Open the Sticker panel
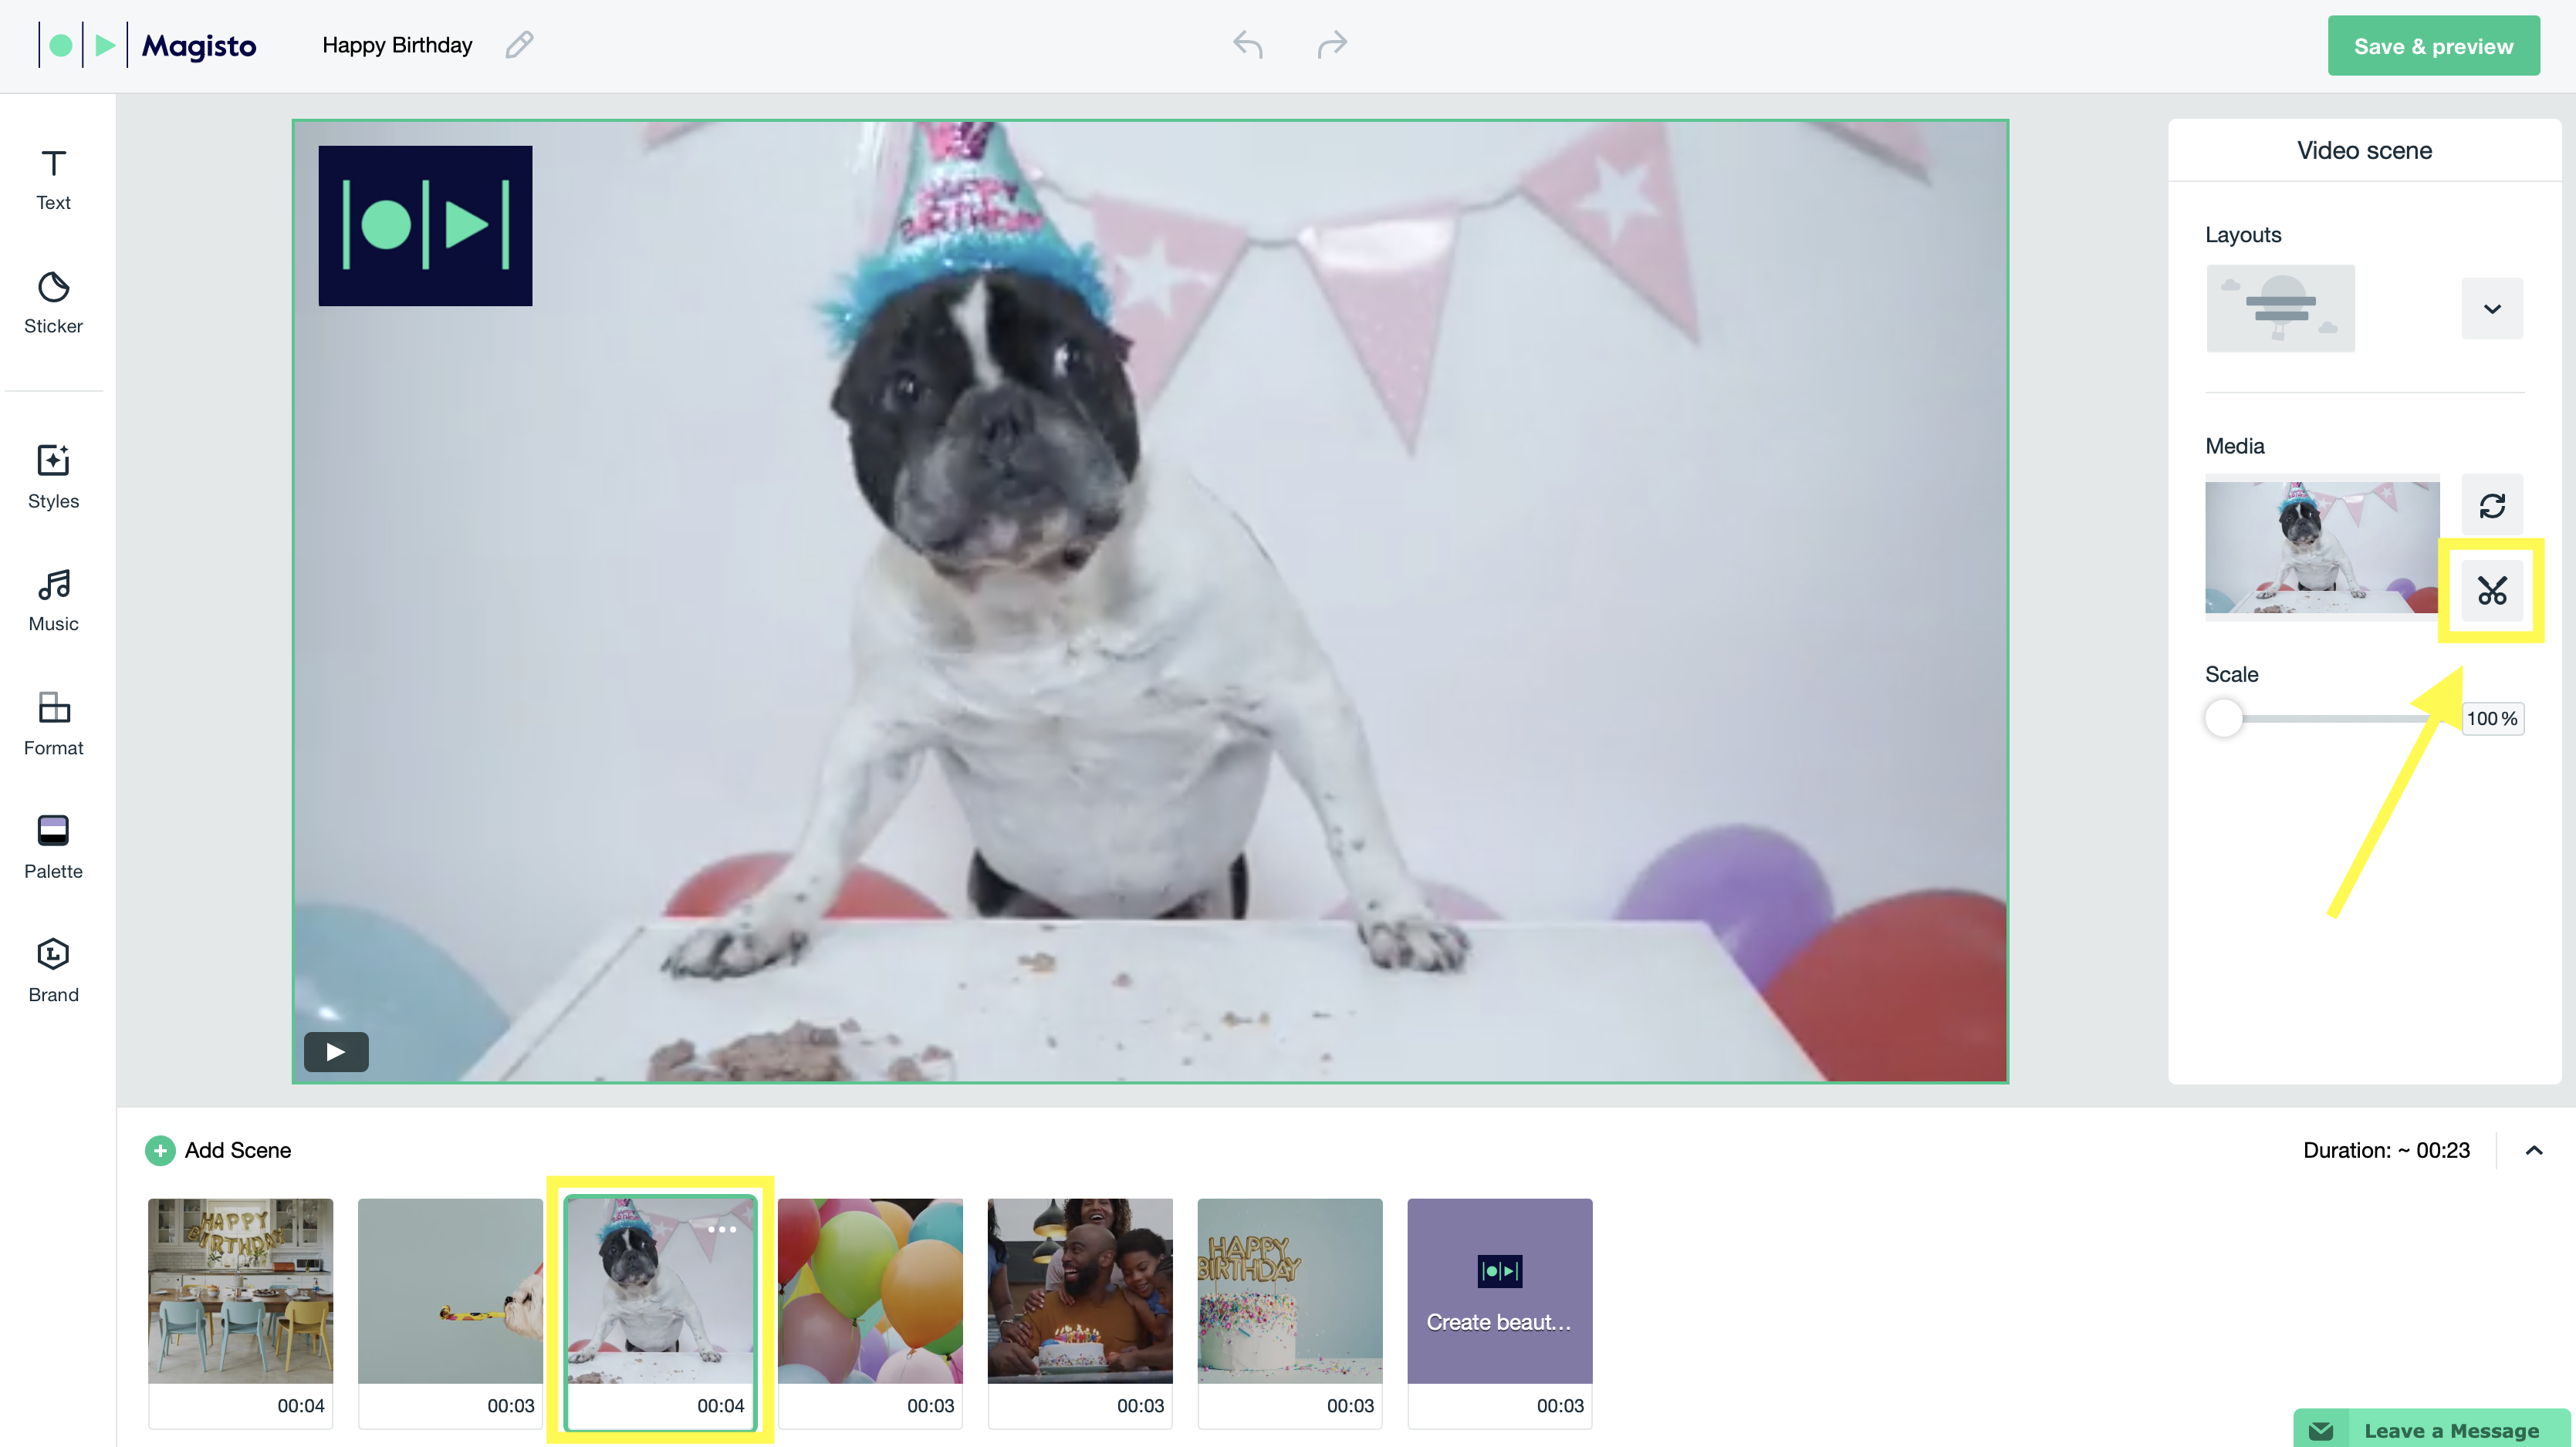Image resolution: width=2576 pixels, height=1447 pixels. [x=53, y=303]
